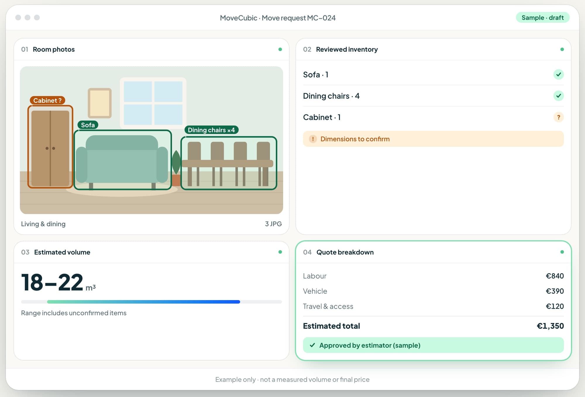Click the Room photos panel heading
The image size is (585, 397).
[x=54, y=49]
